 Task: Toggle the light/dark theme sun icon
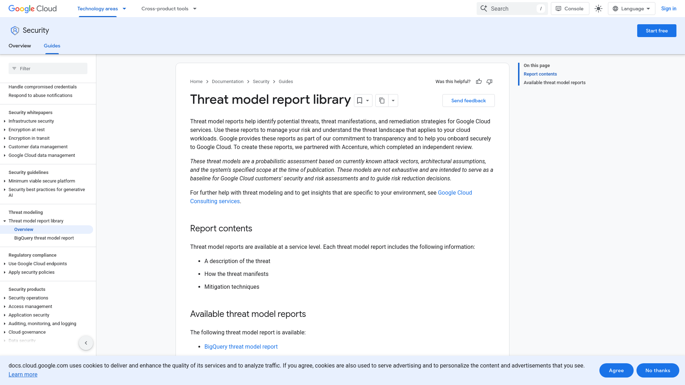click(x=598, y=9)
